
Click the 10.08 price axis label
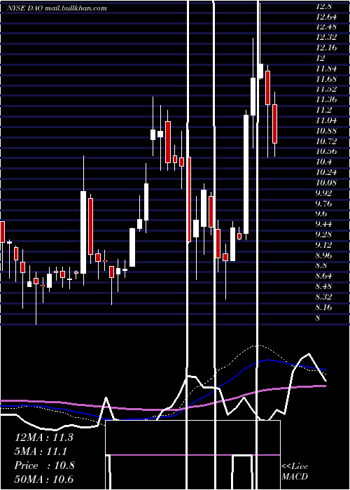326,183
